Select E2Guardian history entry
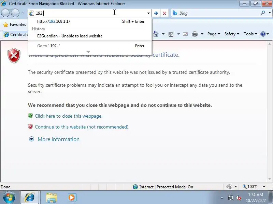This screenshot has width=273, height=204. 90,36
